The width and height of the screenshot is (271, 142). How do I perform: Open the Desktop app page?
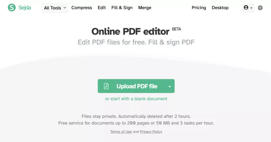point(220,8)
